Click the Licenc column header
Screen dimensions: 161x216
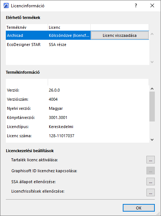(x=69, y=27)
